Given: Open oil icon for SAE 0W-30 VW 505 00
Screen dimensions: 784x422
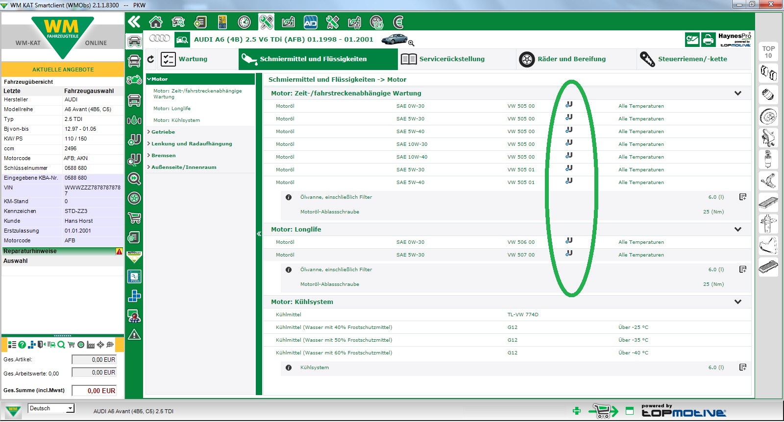Looking at the screenshot, I should [569, 104].
